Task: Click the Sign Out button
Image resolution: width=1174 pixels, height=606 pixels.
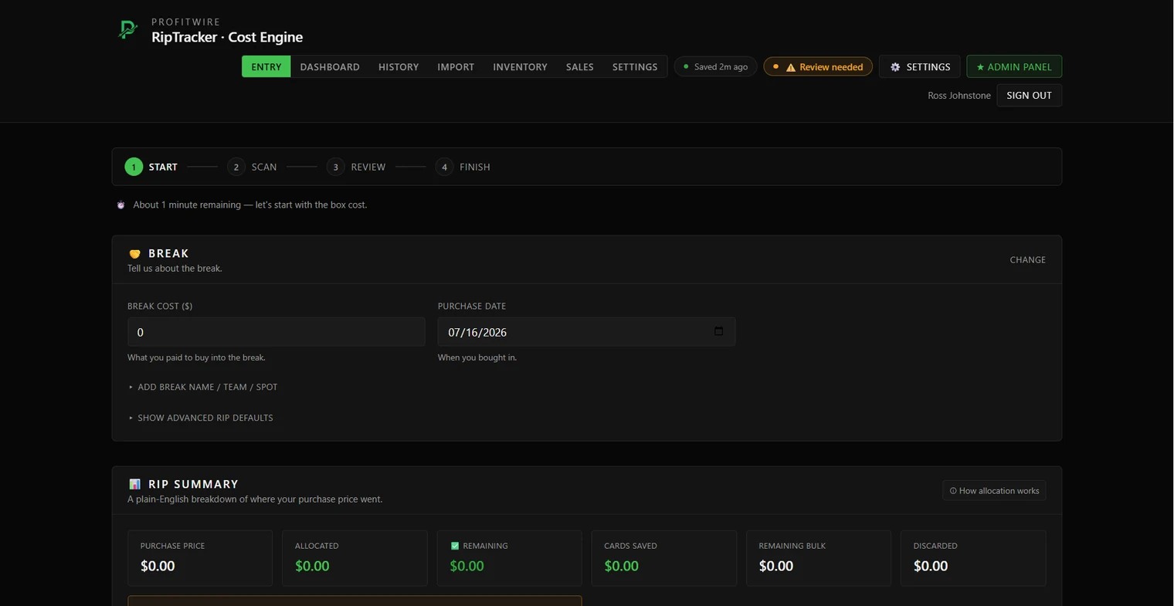Action: pos(1029,95)
